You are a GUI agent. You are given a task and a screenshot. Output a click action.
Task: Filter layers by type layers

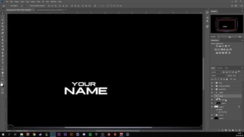coord(230,72)
